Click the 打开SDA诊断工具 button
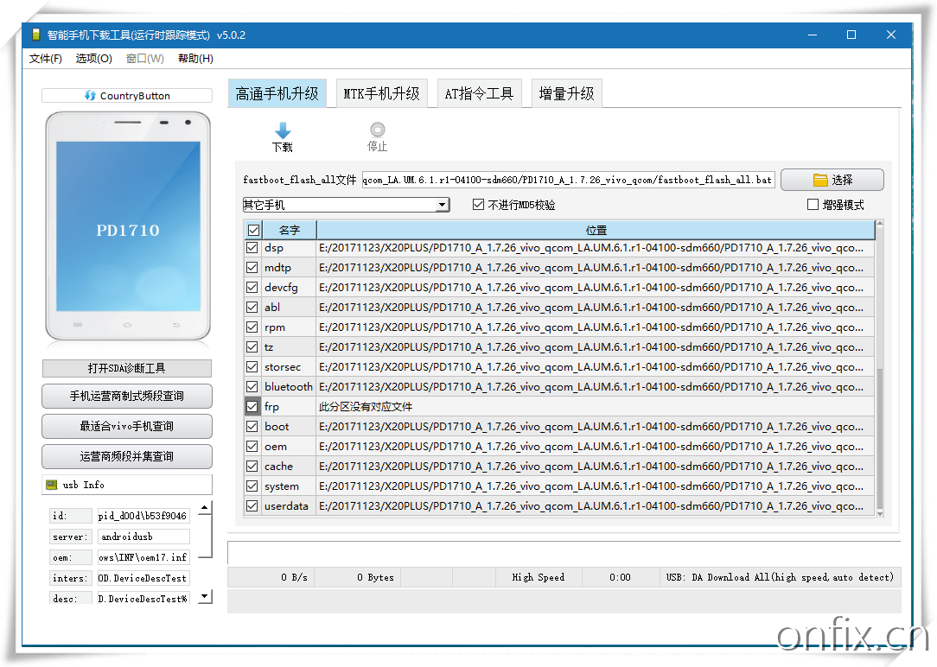937x667 pixels. tap(126, 368)
